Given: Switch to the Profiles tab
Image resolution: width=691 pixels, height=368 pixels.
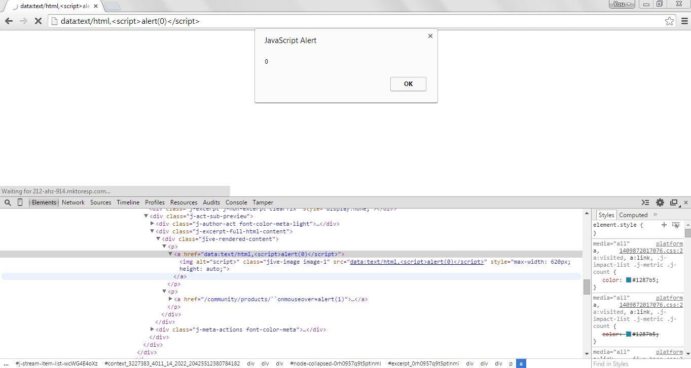Looking at the screenshot, I should [x=155, y=202].
